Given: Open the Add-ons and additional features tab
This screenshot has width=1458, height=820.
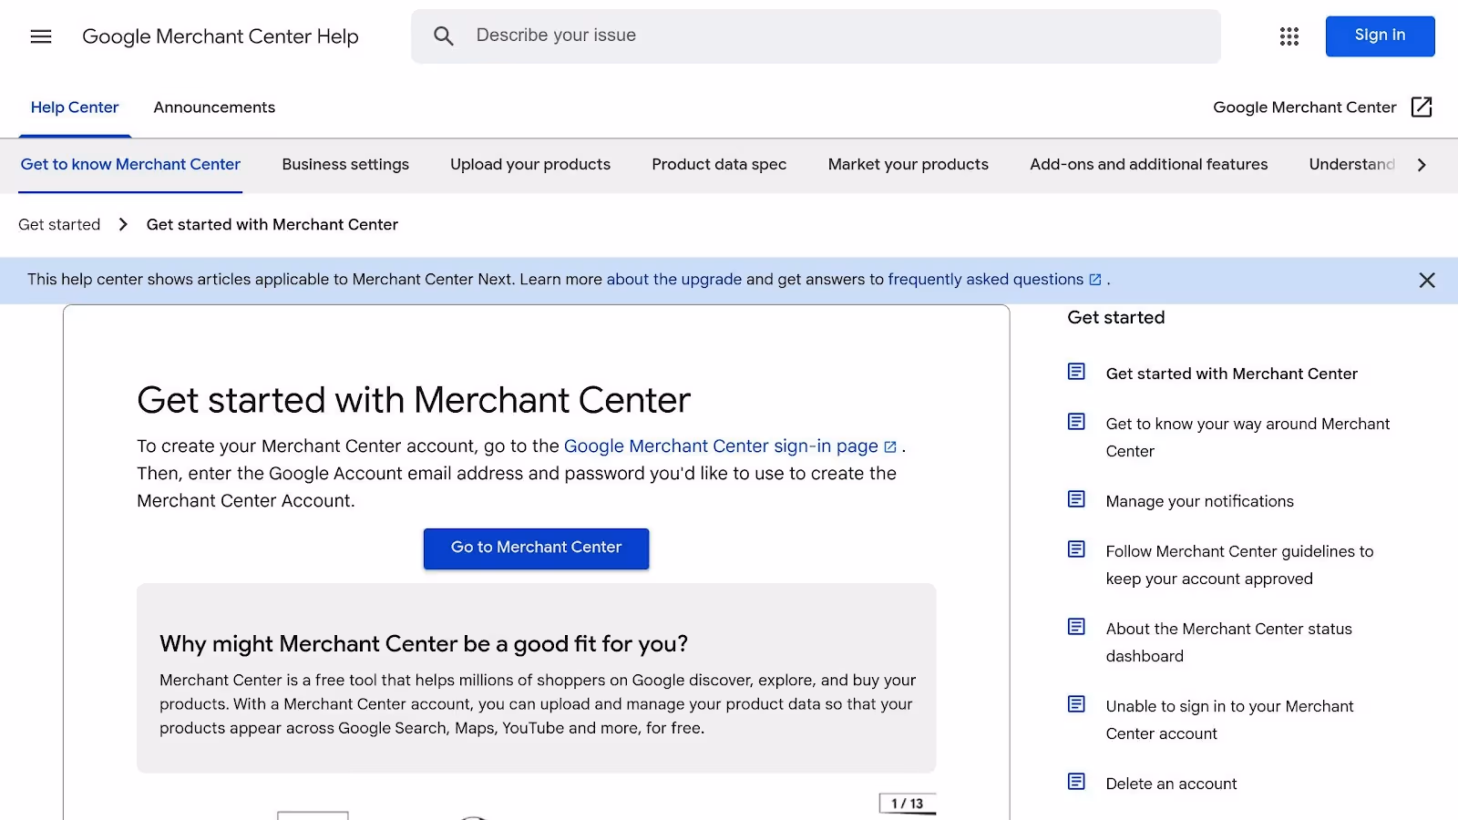Looking at the screenshot, I should coord(1148,165).
